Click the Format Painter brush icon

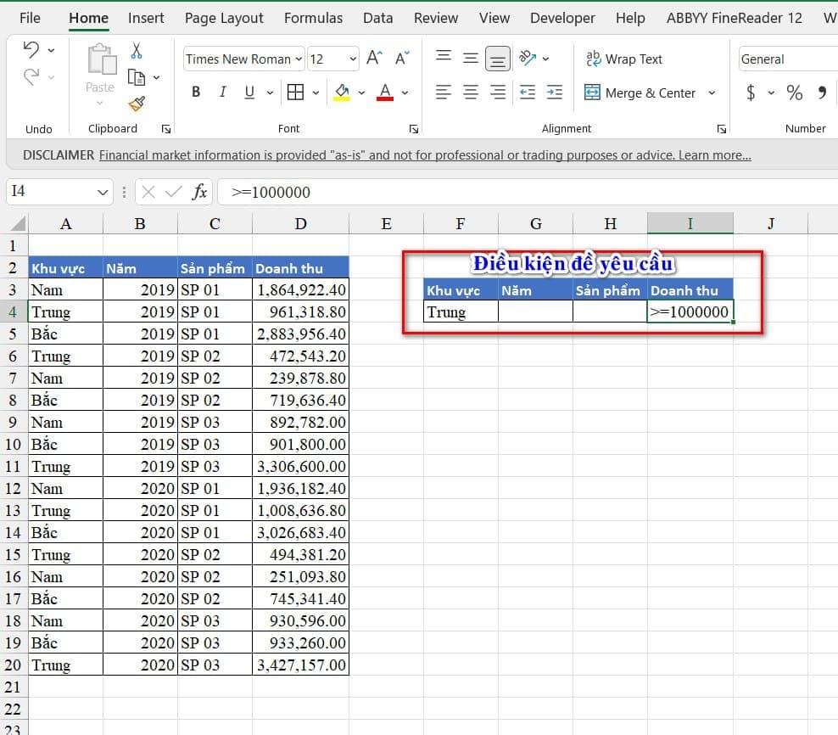pos(137,104)
